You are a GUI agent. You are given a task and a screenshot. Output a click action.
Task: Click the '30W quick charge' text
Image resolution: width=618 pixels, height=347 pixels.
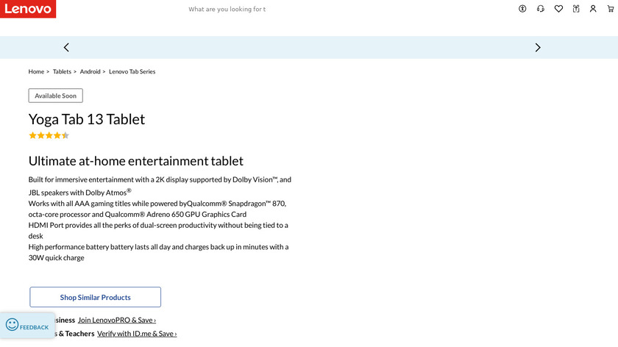click(x=57, y=257)
